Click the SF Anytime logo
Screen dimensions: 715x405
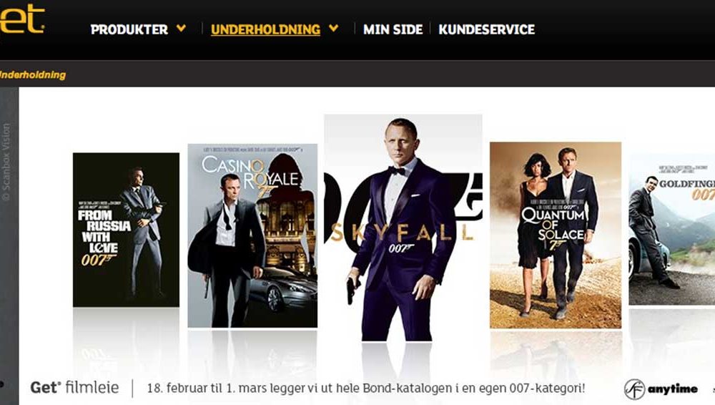click(x=661, y=389)
